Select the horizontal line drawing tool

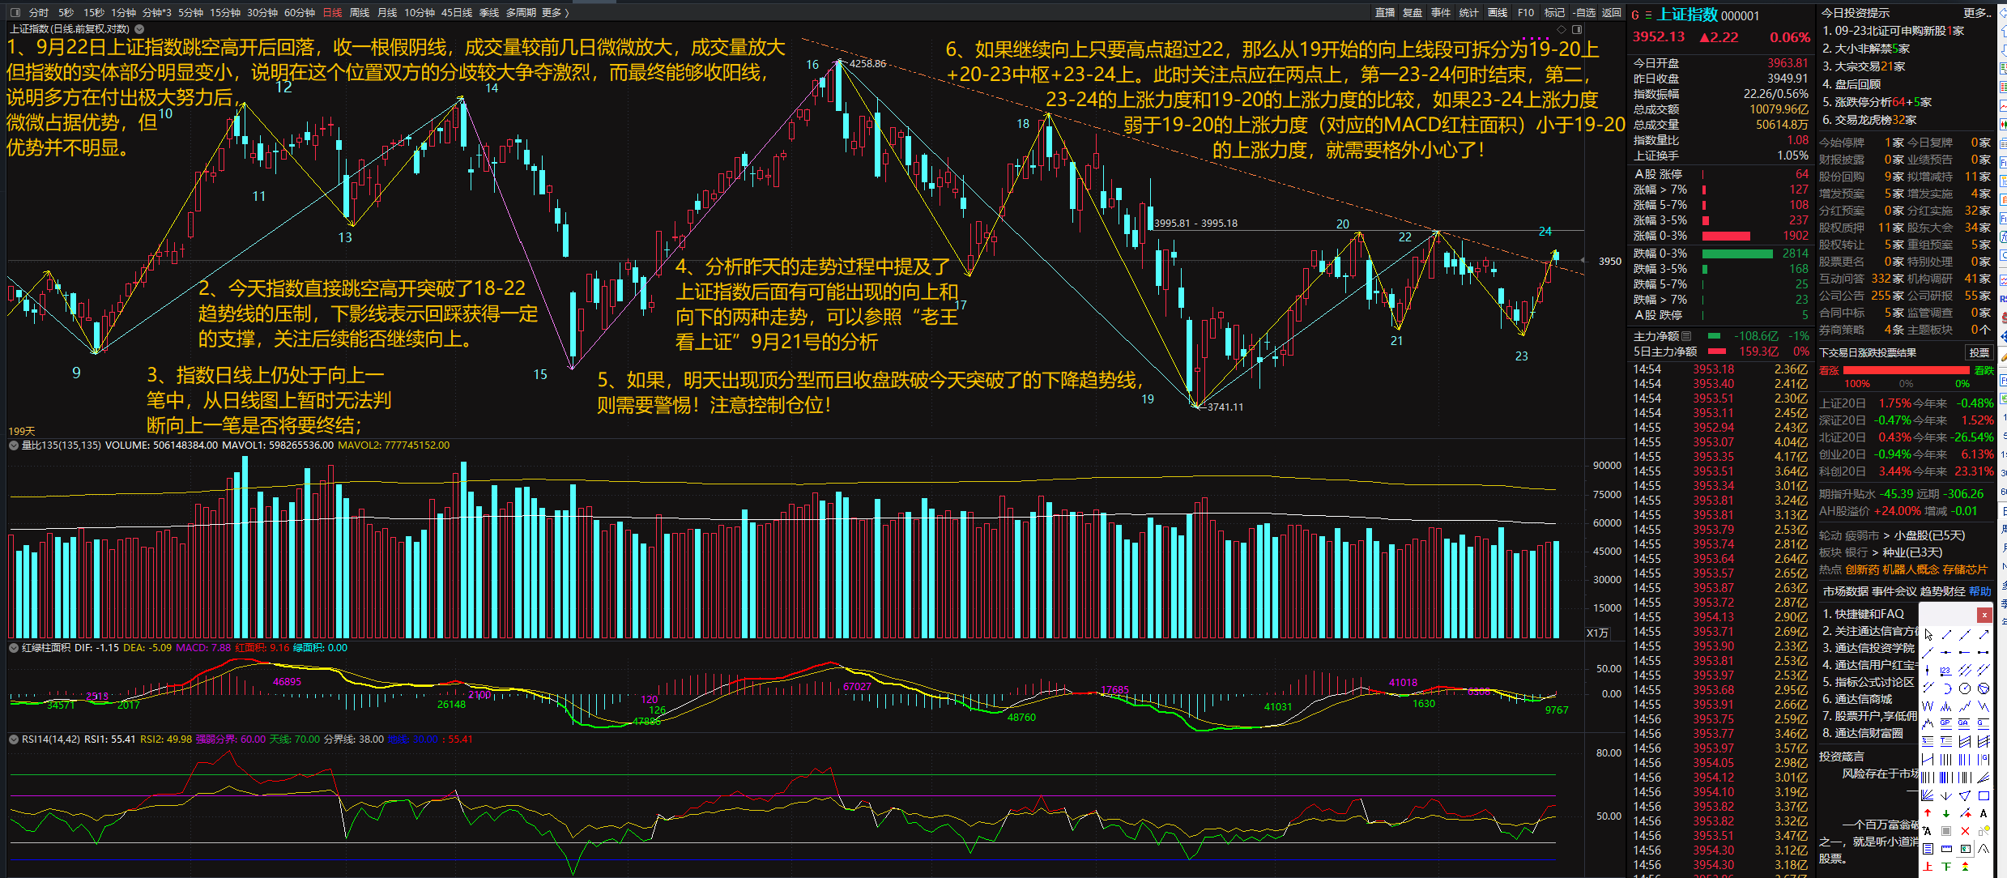(x=1946, y=652)
